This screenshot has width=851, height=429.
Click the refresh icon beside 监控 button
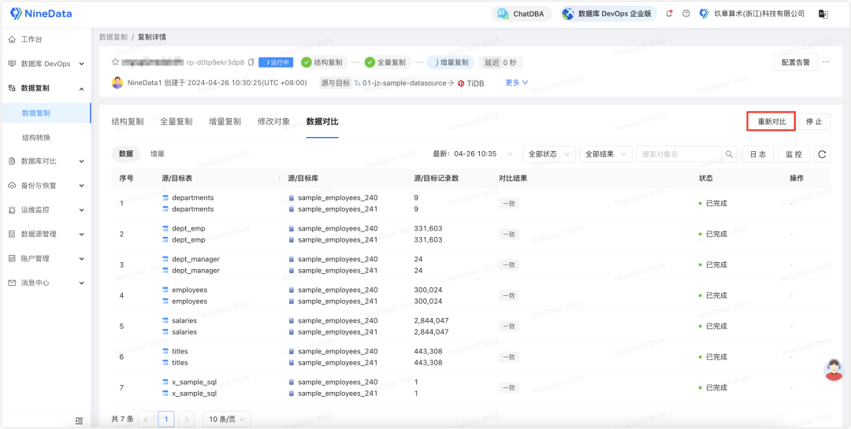822,154
